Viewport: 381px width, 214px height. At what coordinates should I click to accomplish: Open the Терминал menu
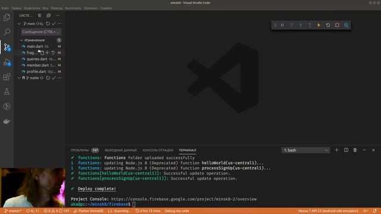90,8
